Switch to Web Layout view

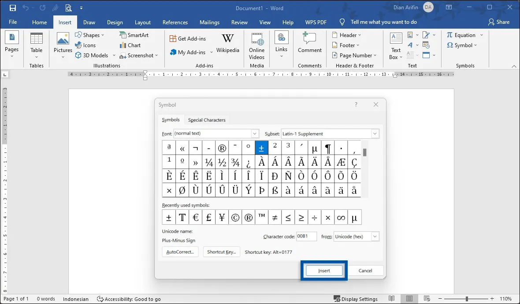pyautogui.click(x=427, y=299)
